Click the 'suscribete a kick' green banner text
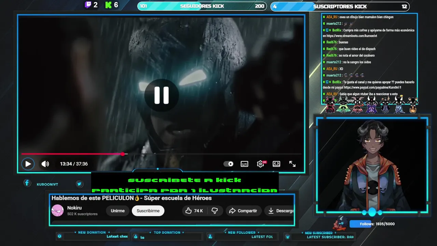This screenshot has width=437, height=246. pyautogui.click(x=185, y=180)
